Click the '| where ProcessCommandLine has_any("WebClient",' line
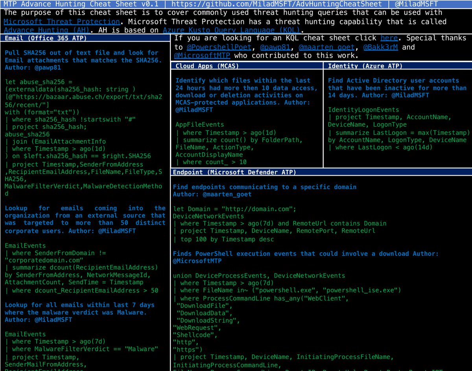Screen dimensions: 472x371 261,299
